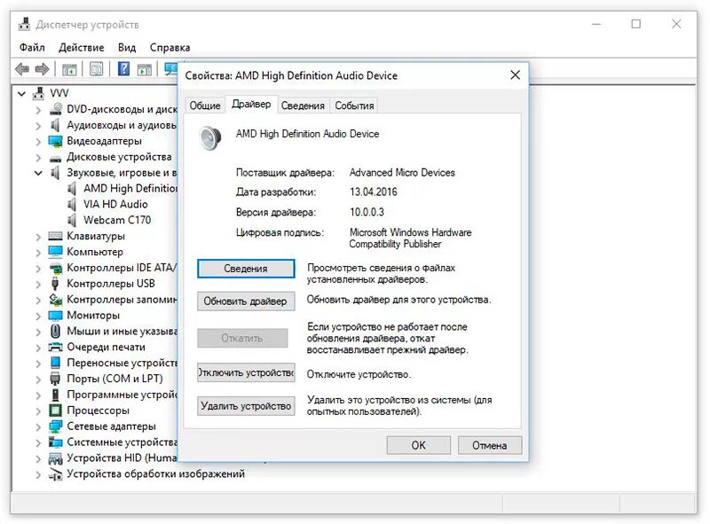Click the Обновить драйвер button
710x524 pixels.
tap(246, 301)
